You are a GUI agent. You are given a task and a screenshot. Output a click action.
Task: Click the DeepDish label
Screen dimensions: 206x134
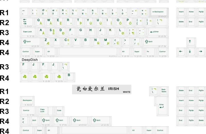point(30,60)
